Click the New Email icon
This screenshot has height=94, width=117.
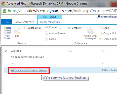7,30
